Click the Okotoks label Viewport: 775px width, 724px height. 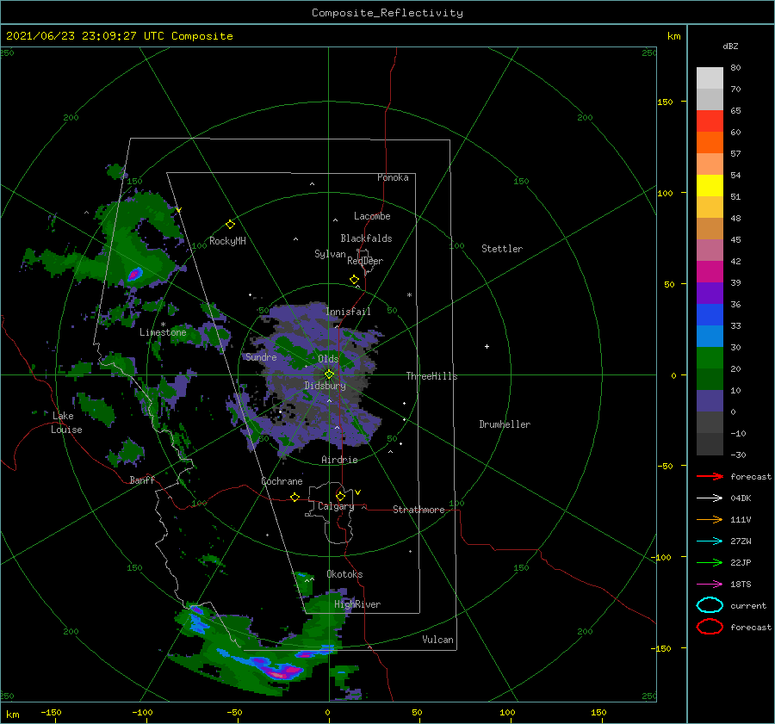point(344,574)
